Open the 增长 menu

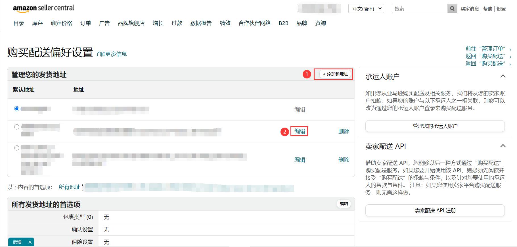pyautogui.click(x=158, y=23)
